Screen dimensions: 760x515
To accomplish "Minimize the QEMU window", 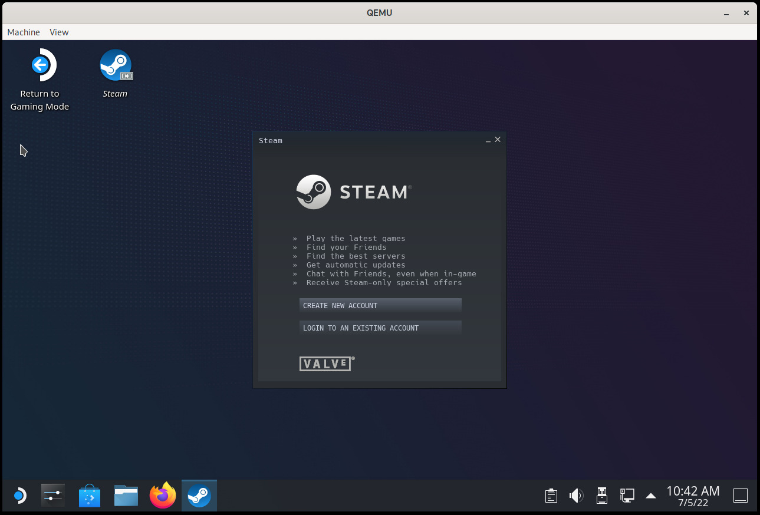I will click(x=728, y=12).
